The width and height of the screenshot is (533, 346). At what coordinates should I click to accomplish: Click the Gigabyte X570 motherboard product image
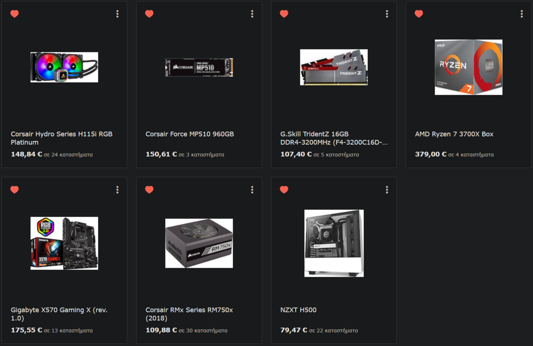click(64, 243)
